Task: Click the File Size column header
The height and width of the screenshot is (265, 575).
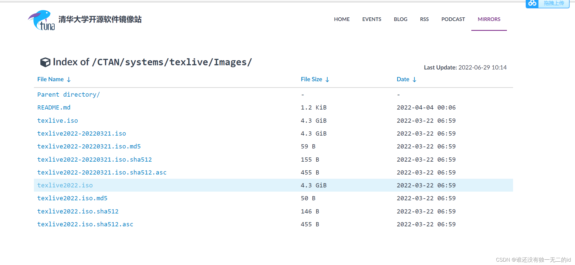Action: tap(311, 79)
